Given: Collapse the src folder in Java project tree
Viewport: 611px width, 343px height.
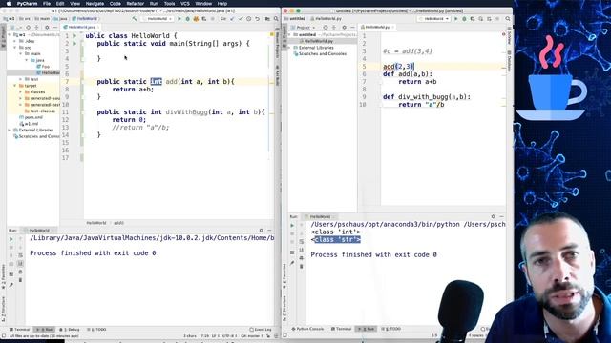Looking at the screenshot, I should [15, 48].
